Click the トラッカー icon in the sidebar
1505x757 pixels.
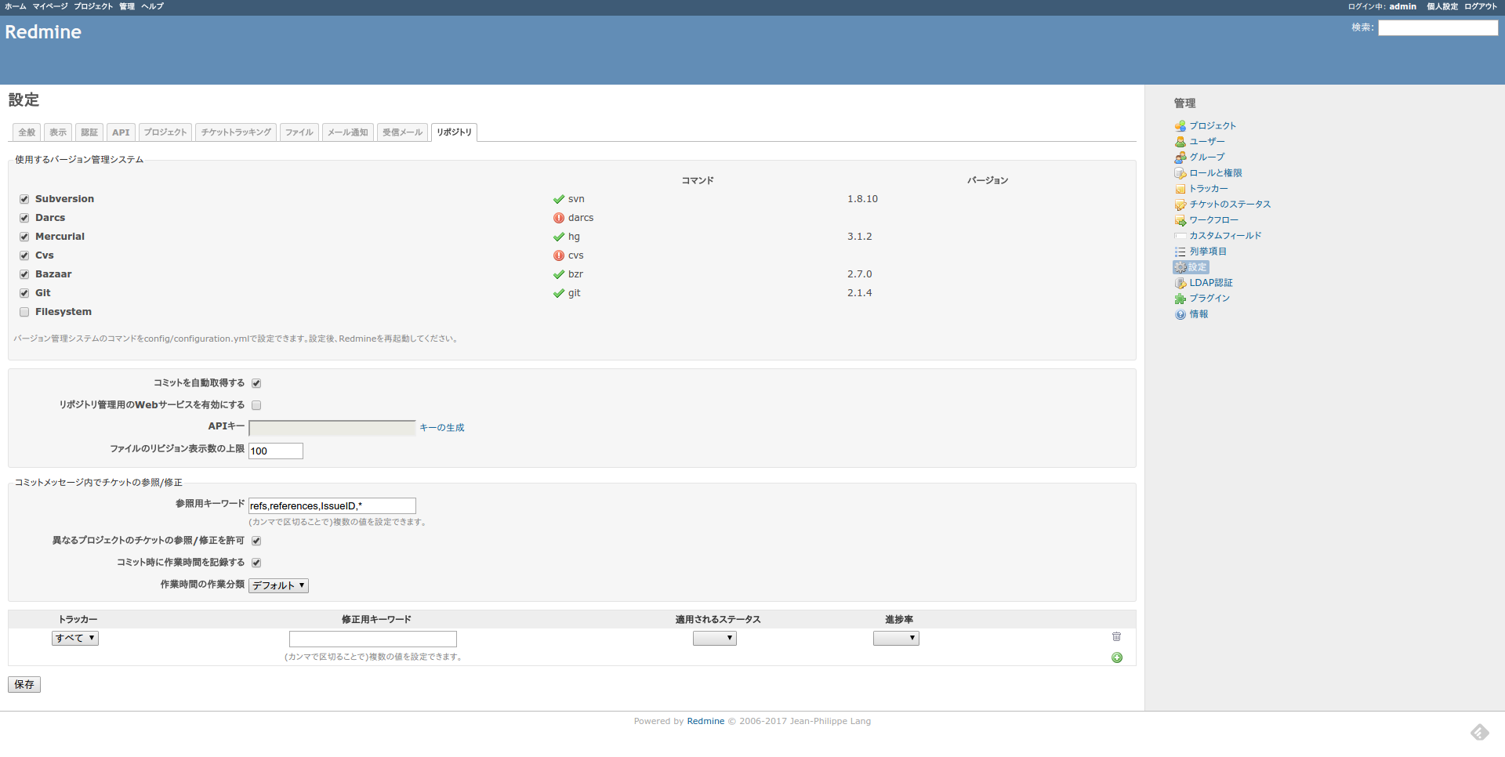click(1180, 188)
